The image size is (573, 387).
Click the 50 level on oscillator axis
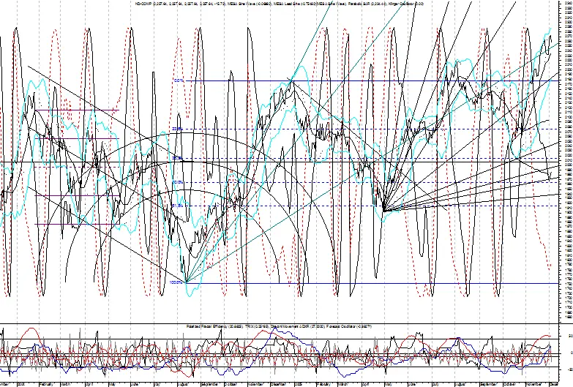pos(571,335)
